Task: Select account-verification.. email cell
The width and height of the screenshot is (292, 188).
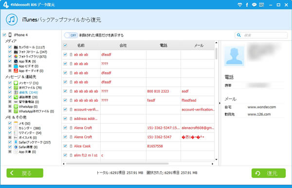Action: coord(198,109)
